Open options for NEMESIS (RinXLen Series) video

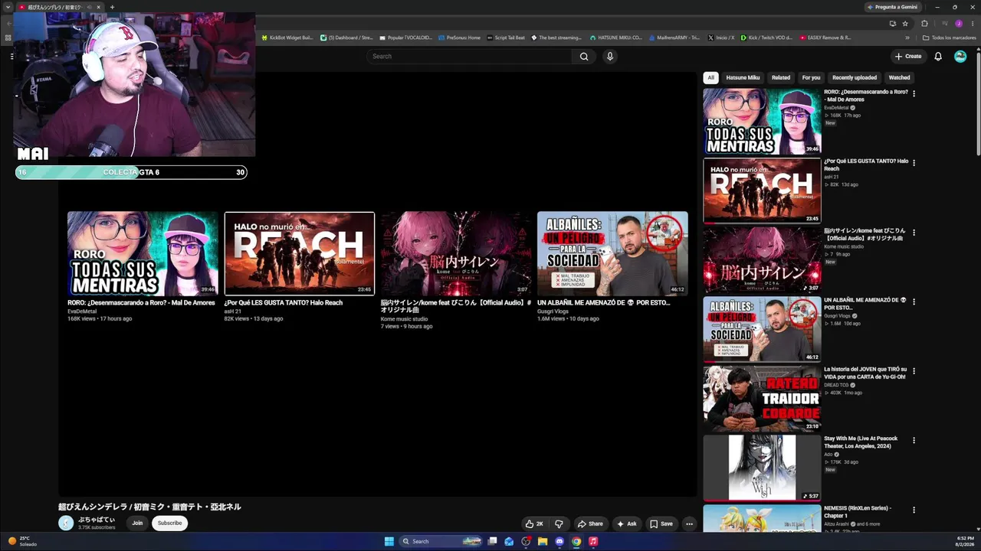click(x=914, y=510)
